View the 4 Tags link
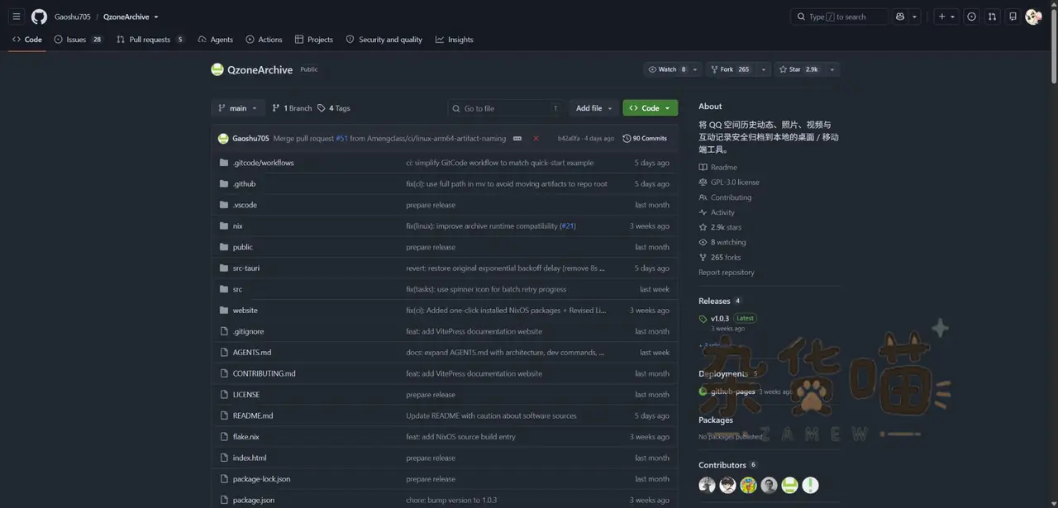The width and height of the screenshot is (1058, 508). click(334, 108)
